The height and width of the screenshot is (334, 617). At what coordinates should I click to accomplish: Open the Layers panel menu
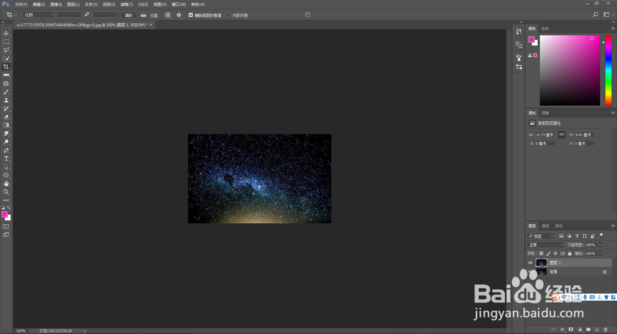pyautogui.click(x=613, y=226)
